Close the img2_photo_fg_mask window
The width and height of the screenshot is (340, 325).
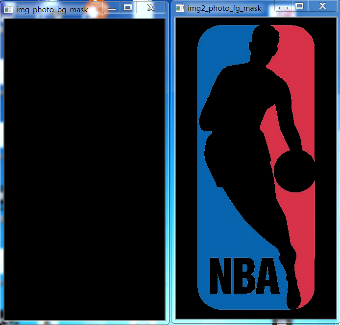click(x=322, y=6)
